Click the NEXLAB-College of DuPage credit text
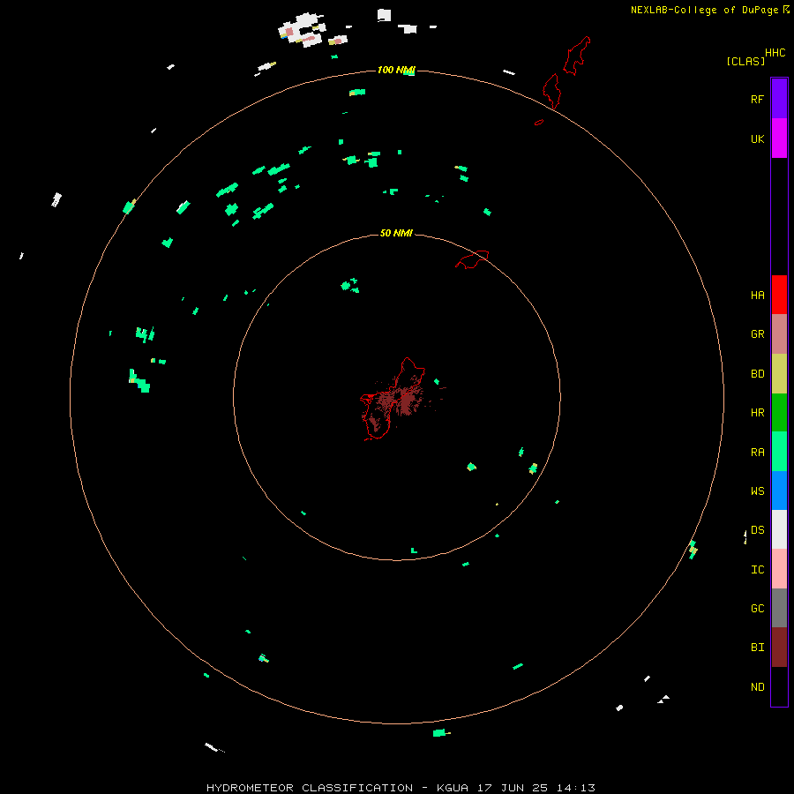794x794 pixels. (x=704, y=10)
